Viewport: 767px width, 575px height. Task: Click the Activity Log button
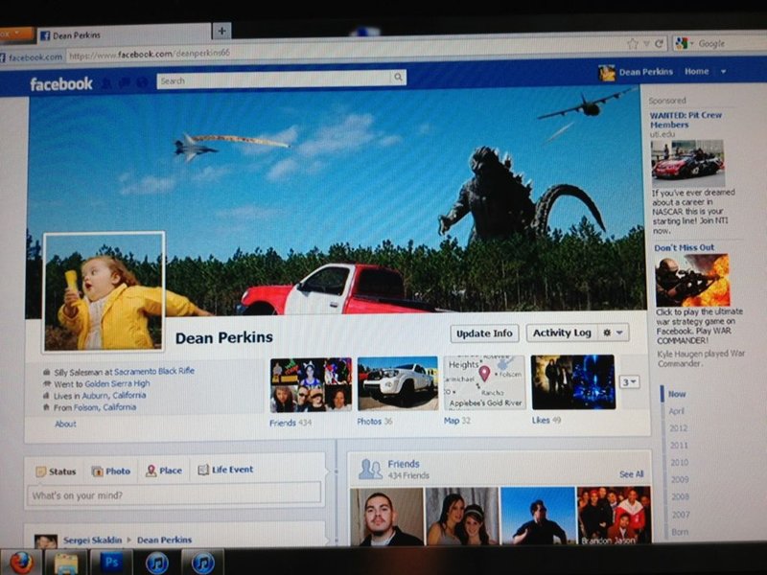click(562, 333)
